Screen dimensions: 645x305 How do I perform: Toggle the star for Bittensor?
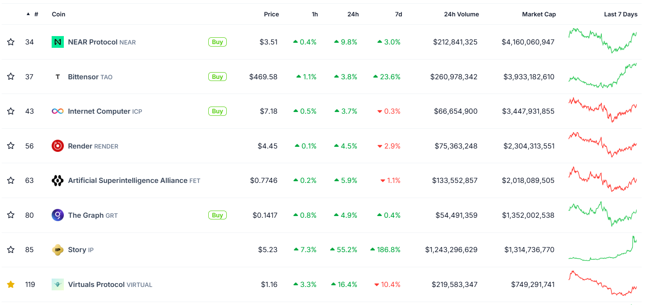[11, 76]
